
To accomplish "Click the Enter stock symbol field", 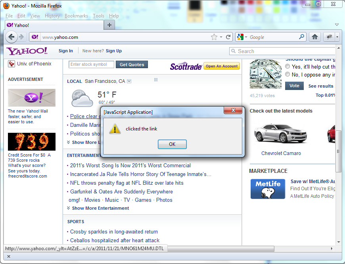I will (91, 65).
